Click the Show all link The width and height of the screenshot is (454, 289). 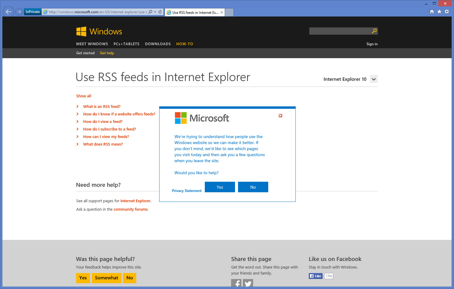tap(84, 96)
